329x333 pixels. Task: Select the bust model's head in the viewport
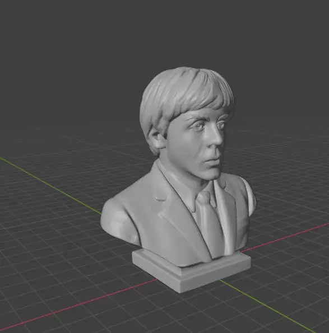187,123
